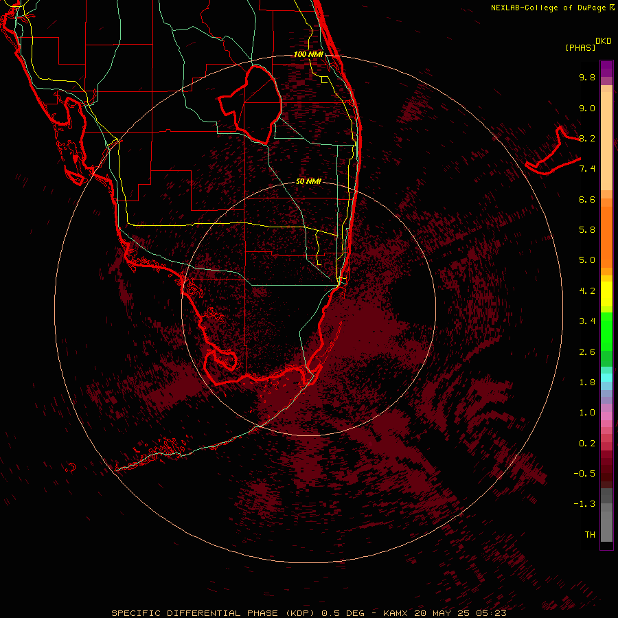Image resolution: width=618 pixels, height=618 pixels.
Task: Click the 3.4 scale value
Action: (x=587, y=321)
